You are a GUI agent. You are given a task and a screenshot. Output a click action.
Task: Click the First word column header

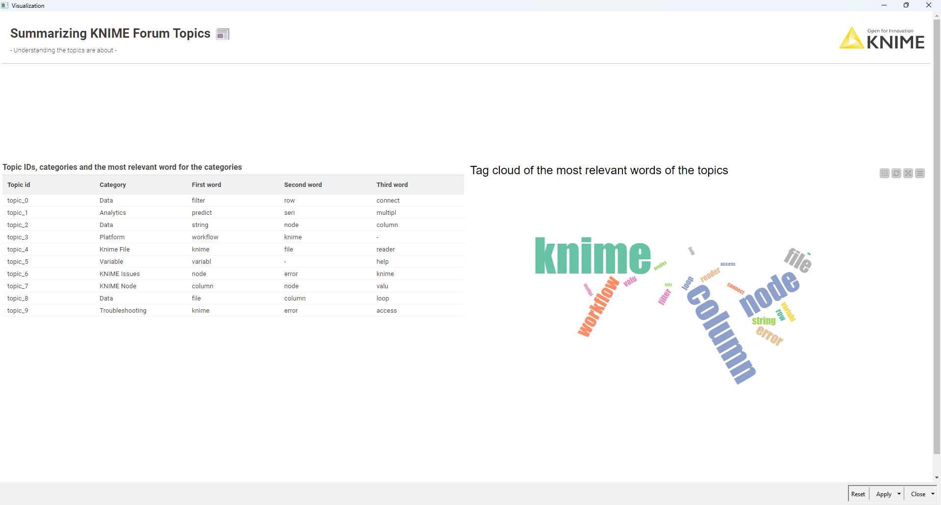206,185
